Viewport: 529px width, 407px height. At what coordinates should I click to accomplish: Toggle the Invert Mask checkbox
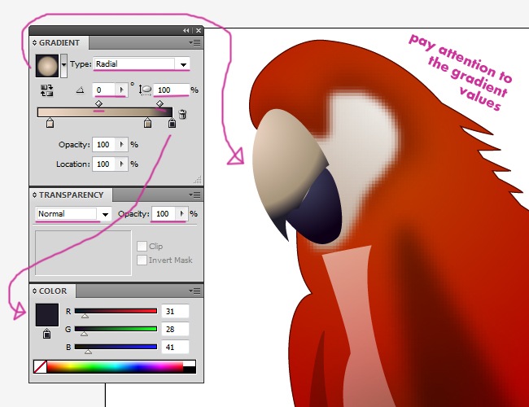click(x=142, y=260)
